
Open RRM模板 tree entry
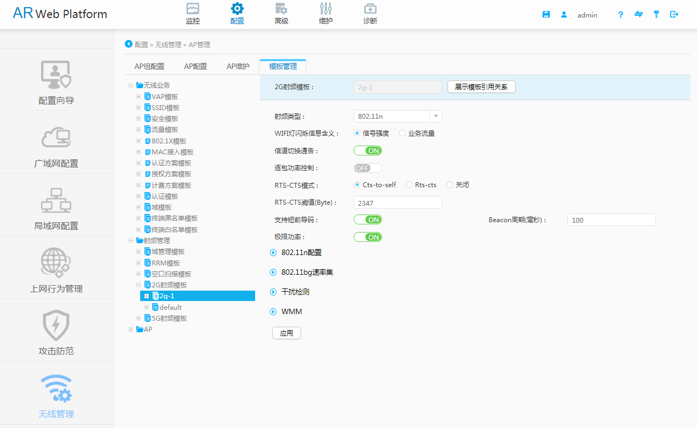pos(165,263)
